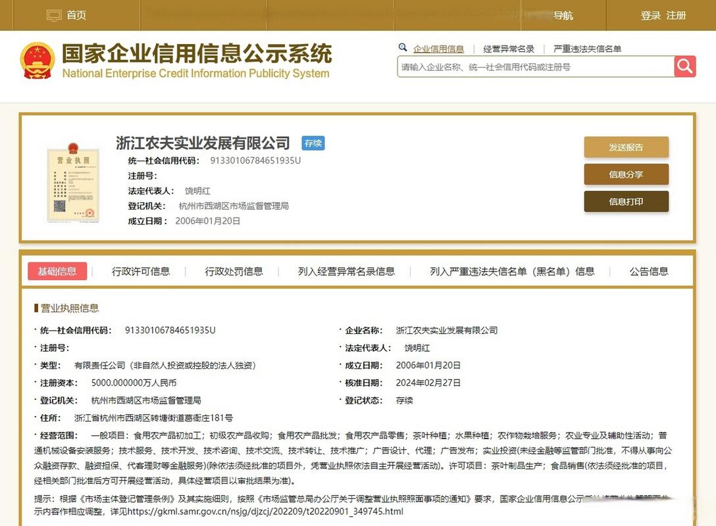Image resolution: width=716 pixels, height=526 pixels.
Task: Click the national emblem site logo
Action: pos(38,60)
